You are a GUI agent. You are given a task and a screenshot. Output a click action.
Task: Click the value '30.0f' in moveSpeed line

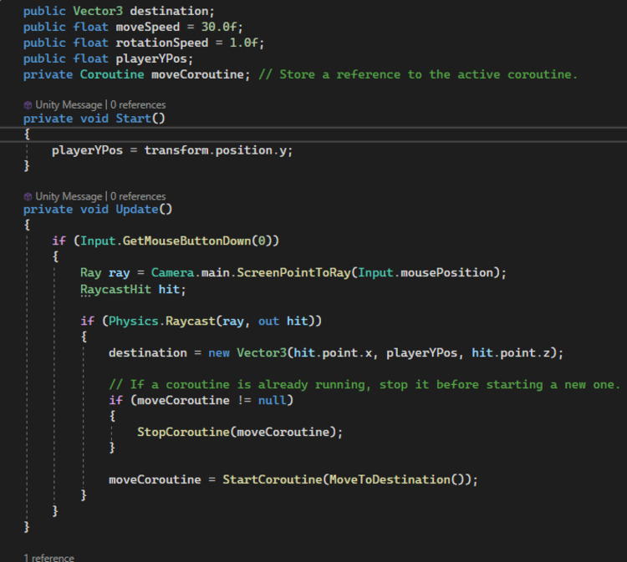coord(219,27)
